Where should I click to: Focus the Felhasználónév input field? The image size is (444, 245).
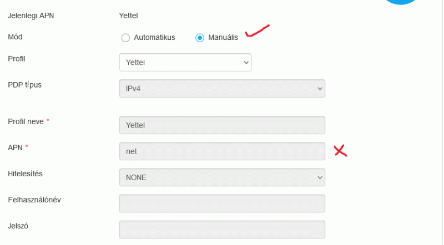coord(222,203)
